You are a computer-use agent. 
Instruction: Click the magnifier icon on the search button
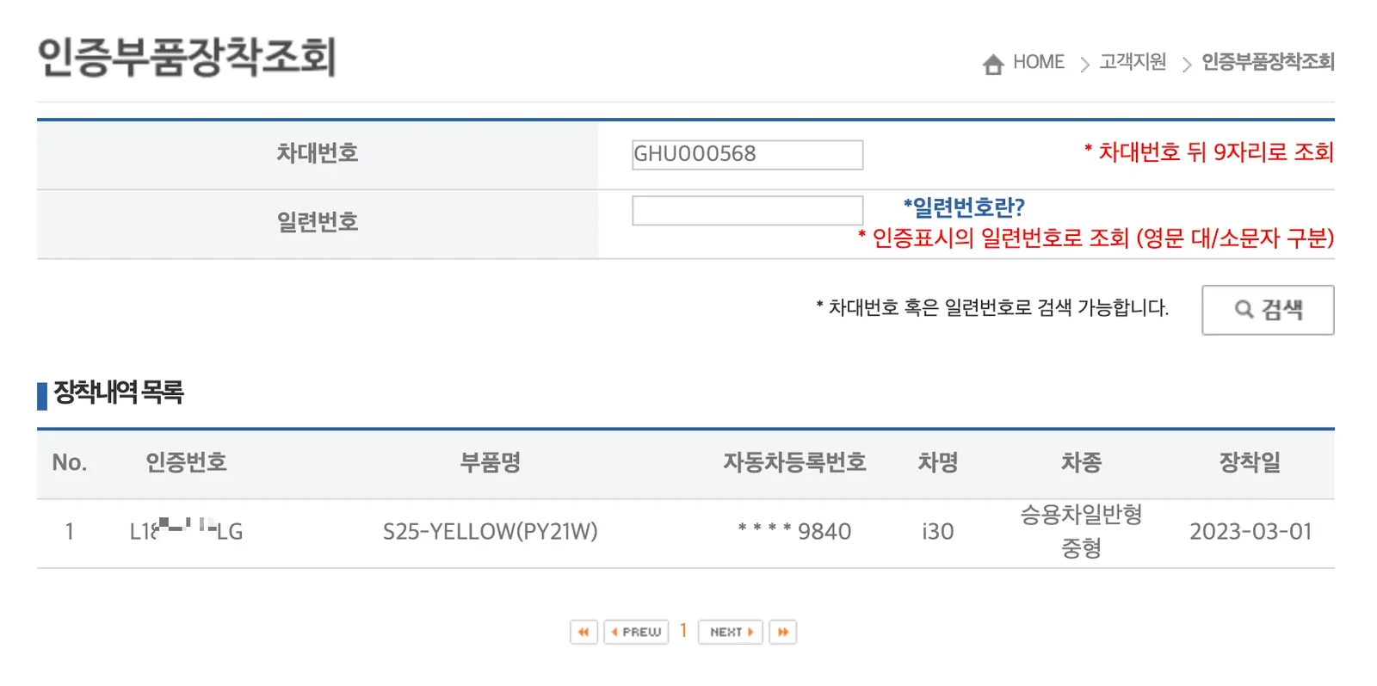(x=1243, y=310)
